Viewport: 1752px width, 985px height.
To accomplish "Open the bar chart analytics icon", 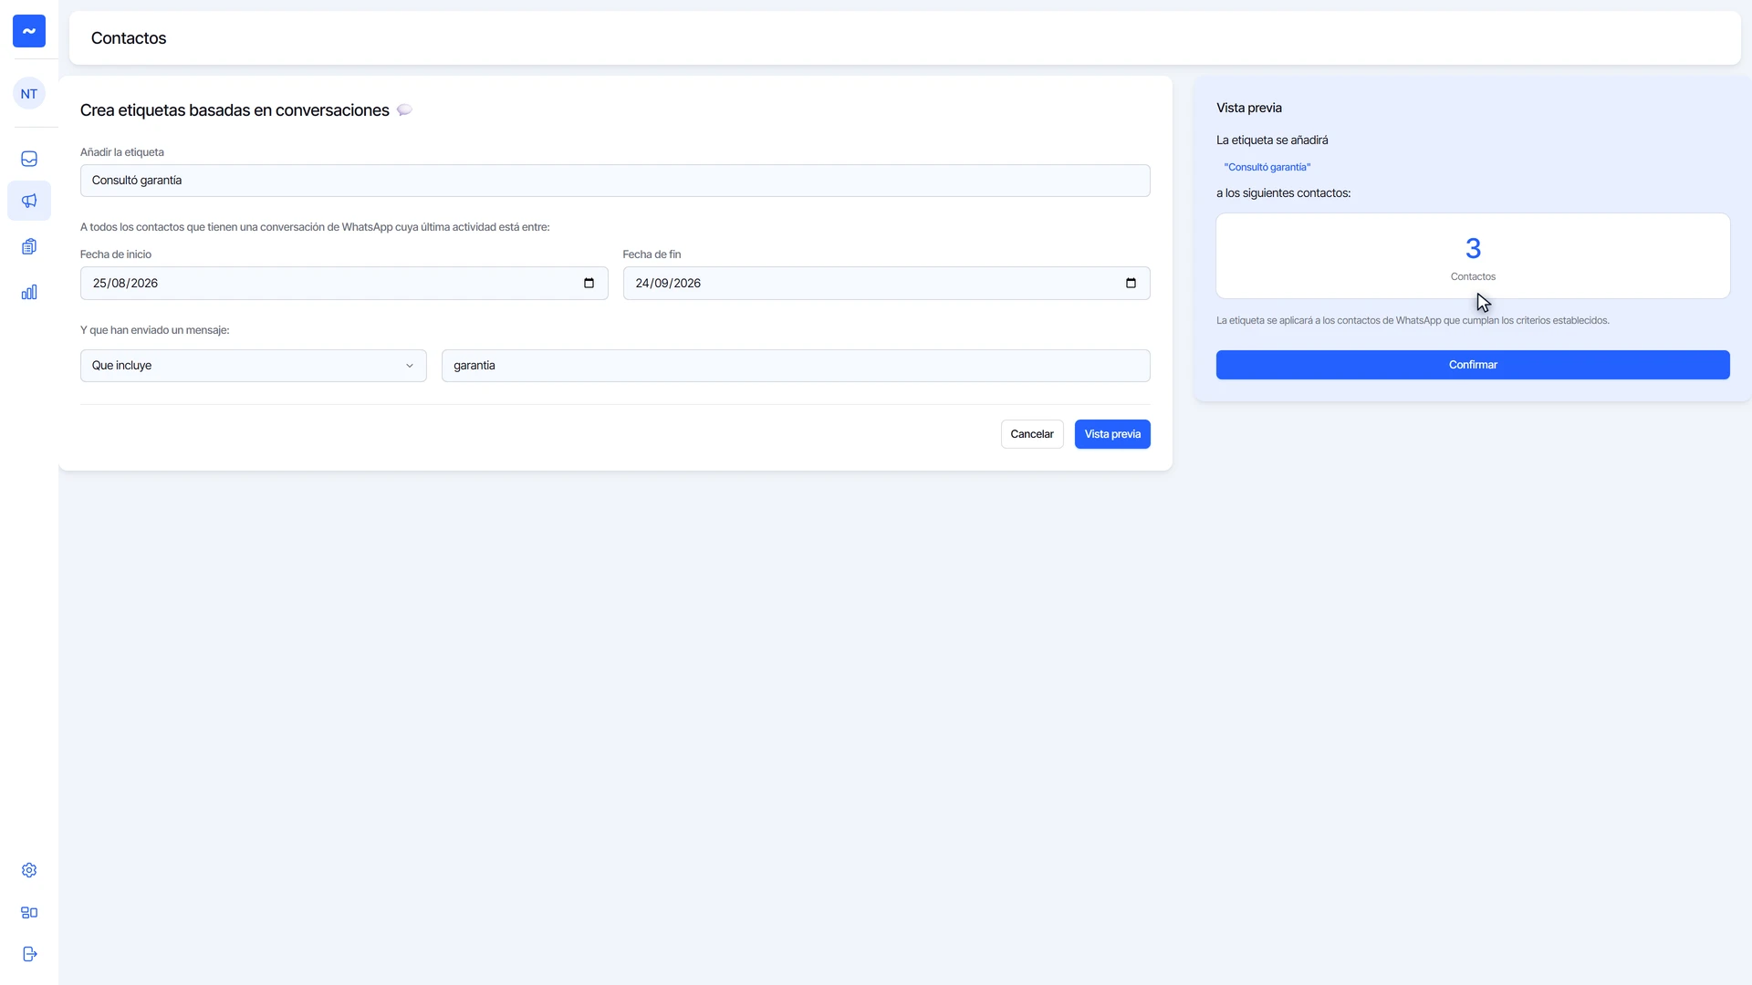I will point(29,292).
